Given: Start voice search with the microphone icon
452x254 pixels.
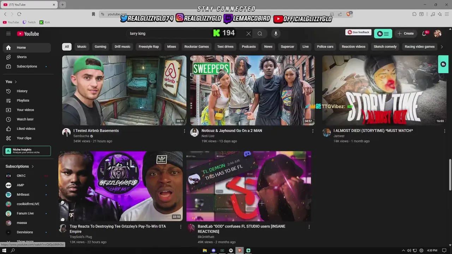Looking at the screenshot, I should 276,34.
